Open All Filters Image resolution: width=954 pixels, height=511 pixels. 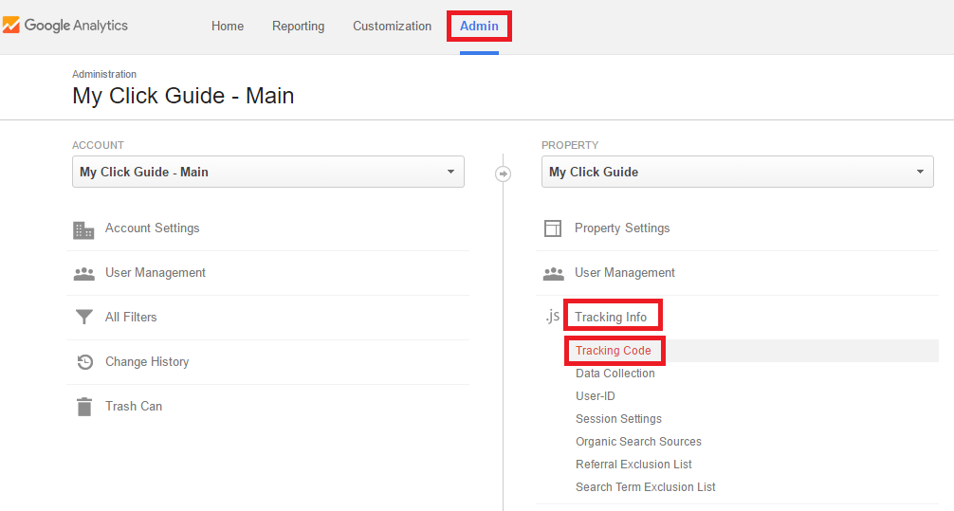tap(131, 317)
